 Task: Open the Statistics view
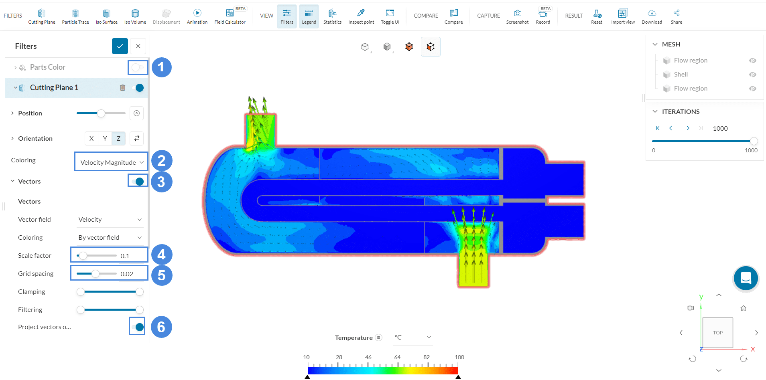click(x=332, y=16)
